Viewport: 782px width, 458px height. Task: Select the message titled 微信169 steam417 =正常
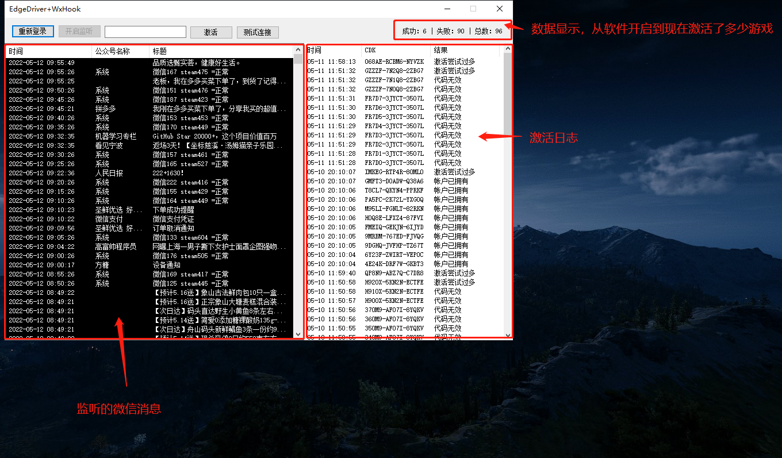coord(149,274)
